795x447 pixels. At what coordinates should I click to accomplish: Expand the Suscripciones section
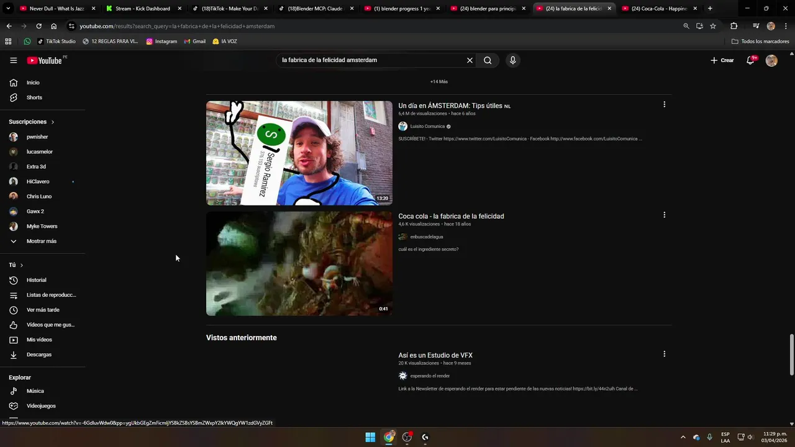31,122
